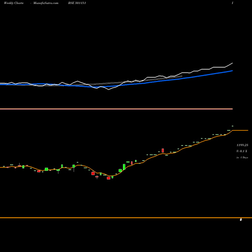The image size is (252, 252).
Task: Click the large green candle in the rally
Action: (124, 167)
